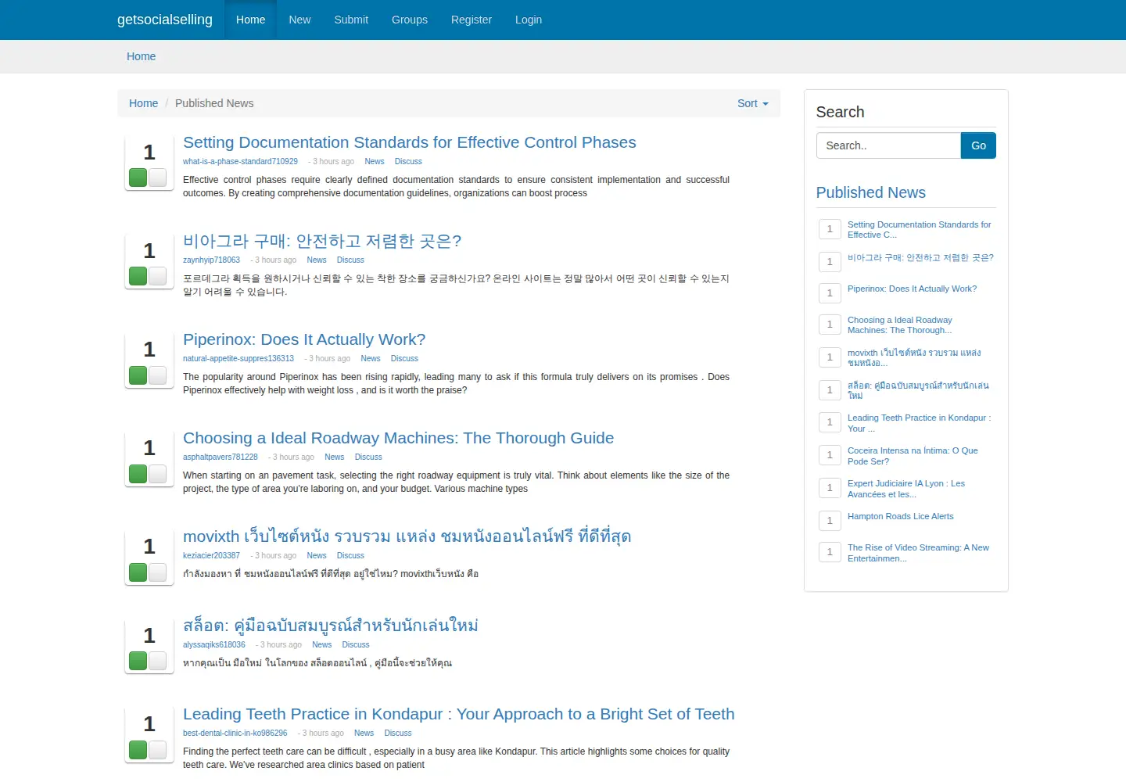Click Discuss under Leading Teeth Practice post
Screen dimensions: 1126x782
pyautogui.click(x=398, y=733)
